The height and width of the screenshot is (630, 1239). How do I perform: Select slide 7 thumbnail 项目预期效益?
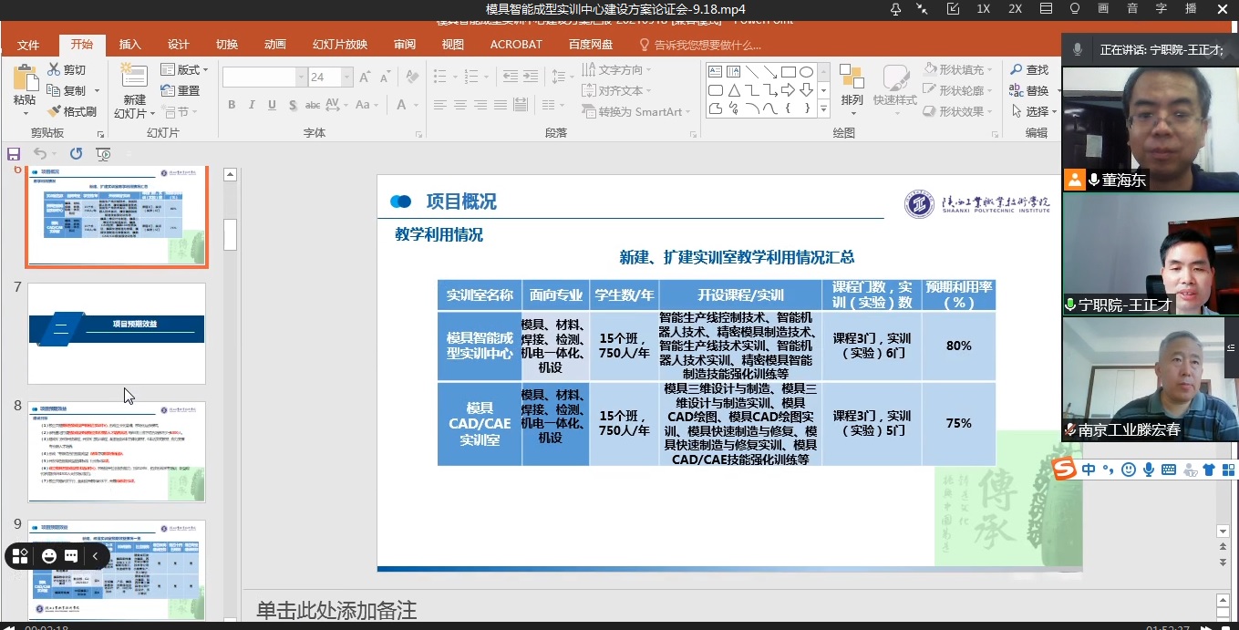(117, 333)
